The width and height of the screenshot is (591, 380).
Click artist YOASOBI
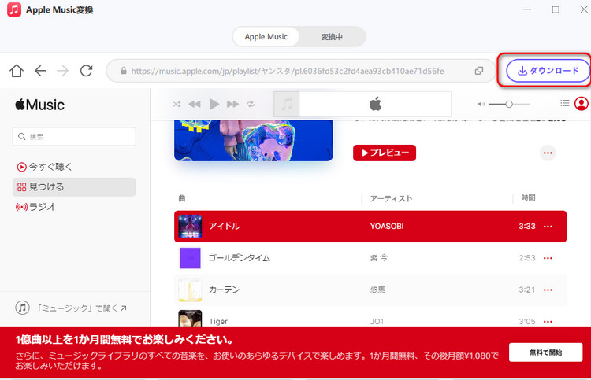tap(387, 226)
